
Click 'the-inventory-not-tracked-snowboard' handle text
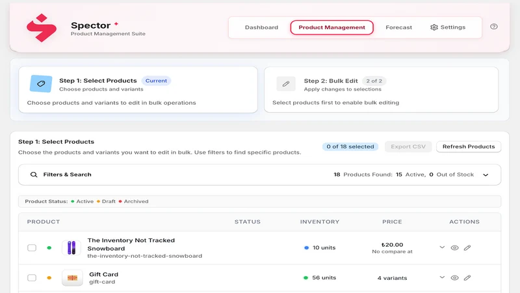[144, 256]
